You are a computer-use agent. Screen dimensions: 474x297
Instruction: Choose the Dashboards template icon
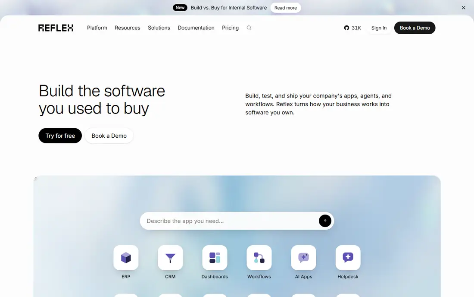pos(215,258)
